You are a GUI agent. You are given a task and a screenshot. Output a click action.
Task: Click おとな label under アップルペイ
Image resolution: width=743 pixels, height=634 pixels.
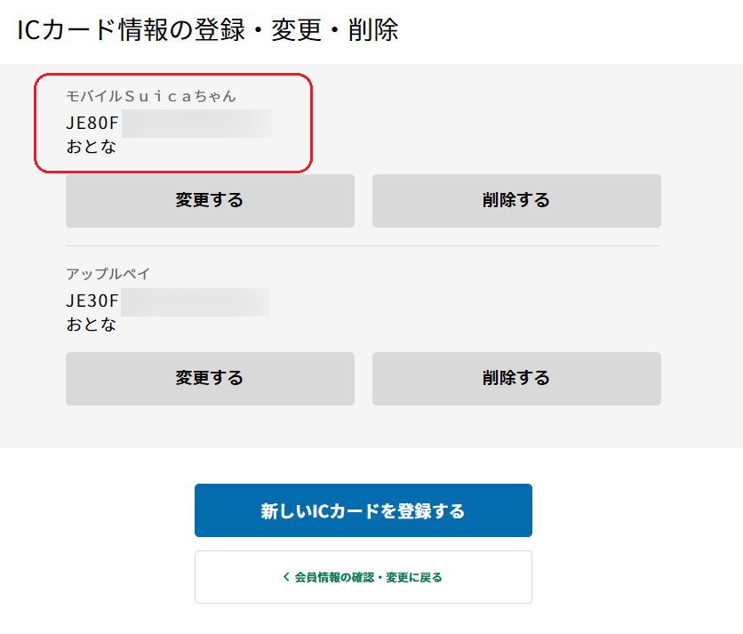tap(91, 325)
